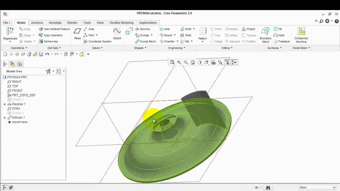This screenshot has width=340, height=191.
Task: Expand Extrude 1 in Model Tree
Action: point(5,118)
